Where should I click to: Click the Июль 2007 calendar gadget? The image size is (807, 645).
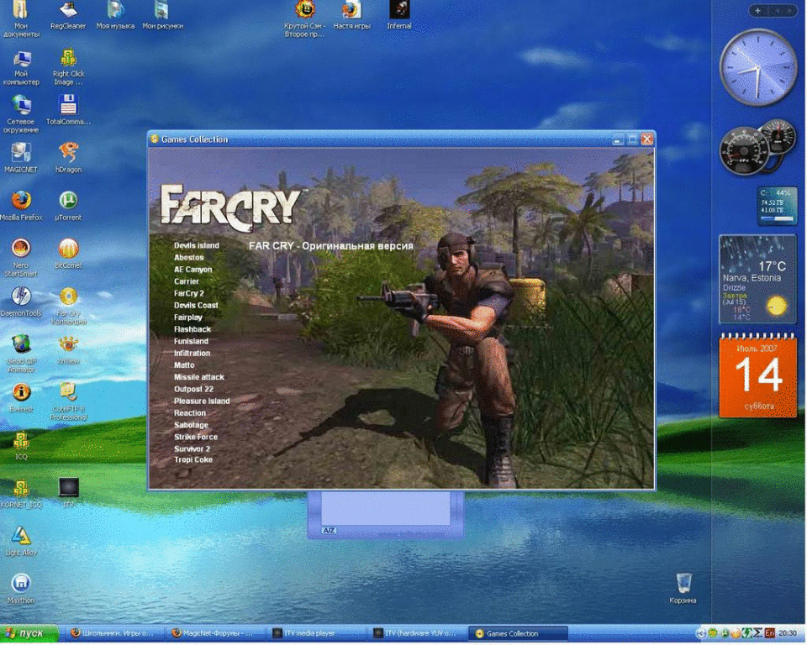point(757,375)
